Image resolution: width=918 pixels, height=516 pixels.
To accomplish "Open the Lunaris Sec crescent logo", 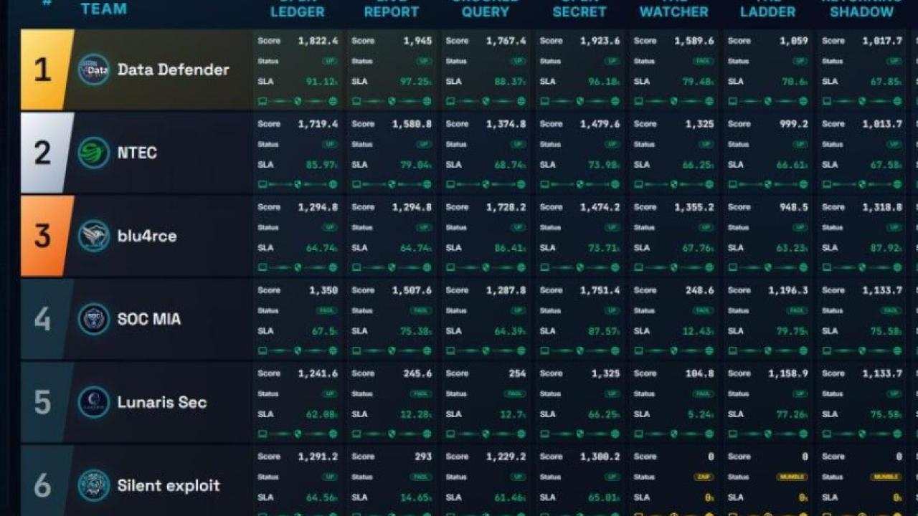I will point(94,402).
